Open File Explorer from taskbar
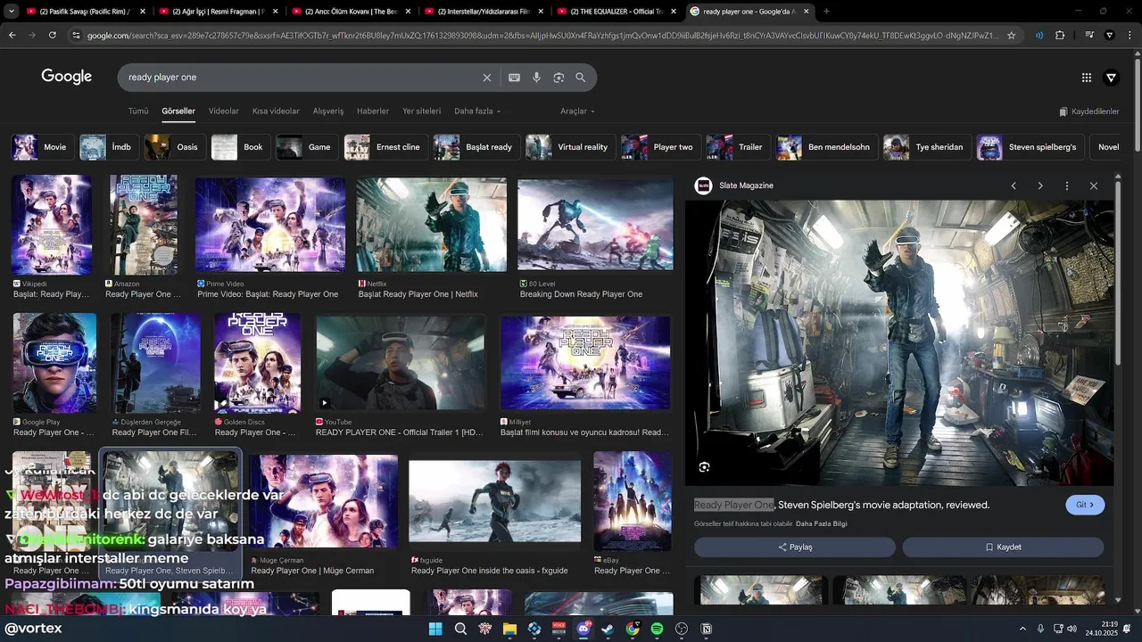 point(509,629)
